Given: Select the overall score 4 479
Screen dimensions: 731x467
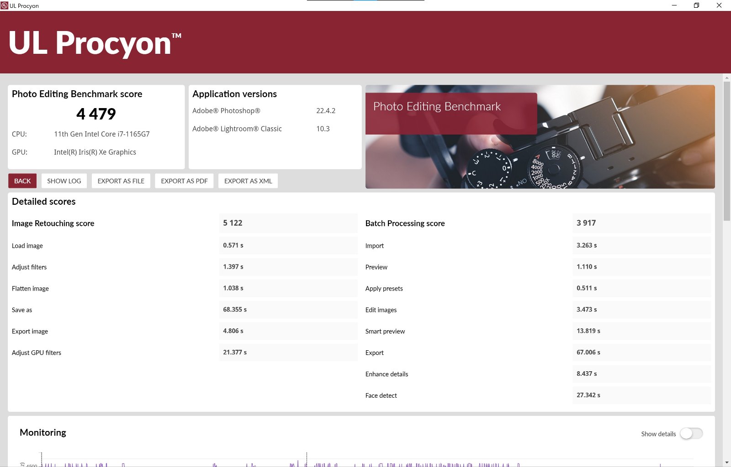Looking at the screenshot, I should pyautogui.click(x=96, y=114).
